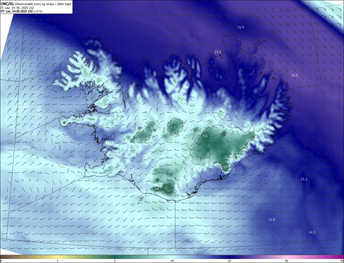Image resolution: width=344 pixels, height=263 pixels.
Task: Select the 'VT: Lau. 24.05.2025 23Z' valid time
Action: click(16, 11)
